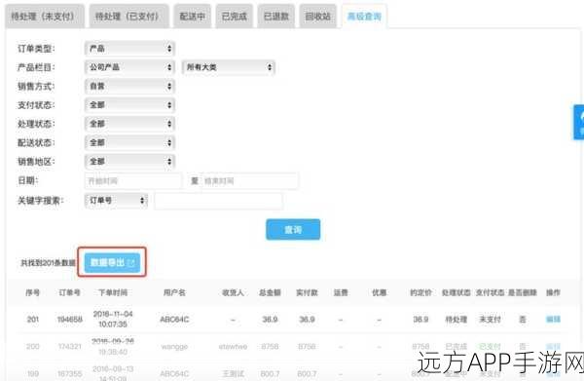Screen dimensions: 584x381
Task: Click the 处理状态 column header
Action: pyautogui.click(x=456, y=292)
